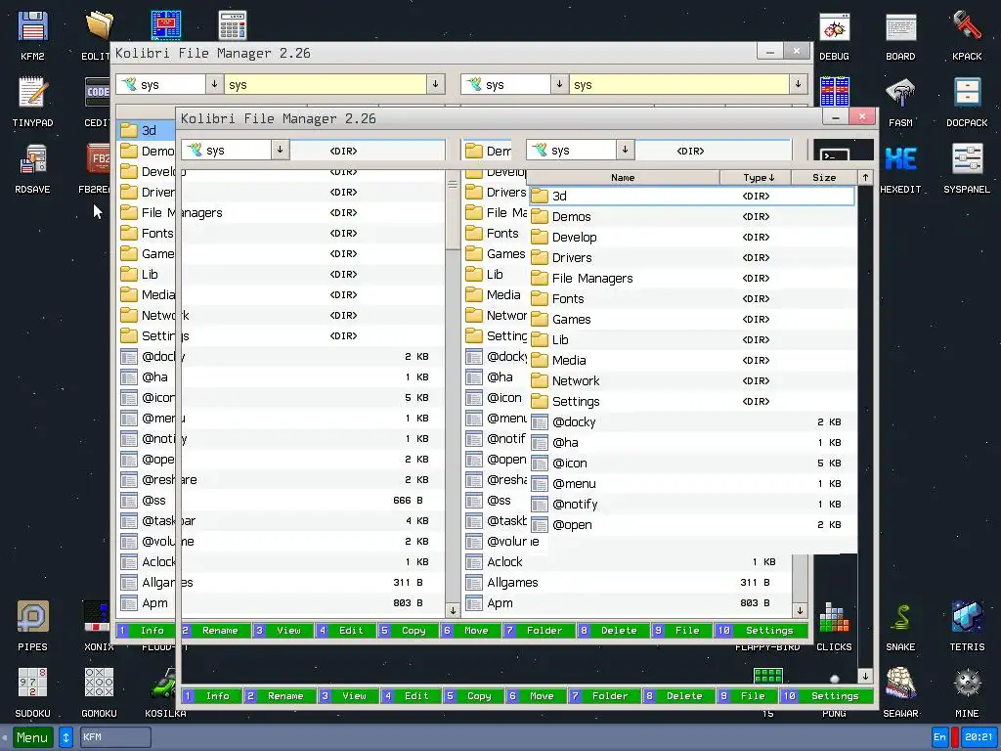Open left drive dropdown in back window

(214, 84)
